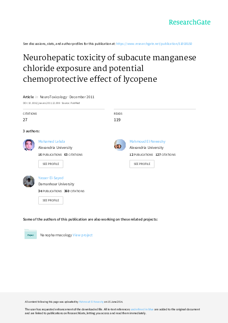
Task: Click Yasser El-Sayed's profile photo
Action: pyautogui.click(x=29, y=181)
